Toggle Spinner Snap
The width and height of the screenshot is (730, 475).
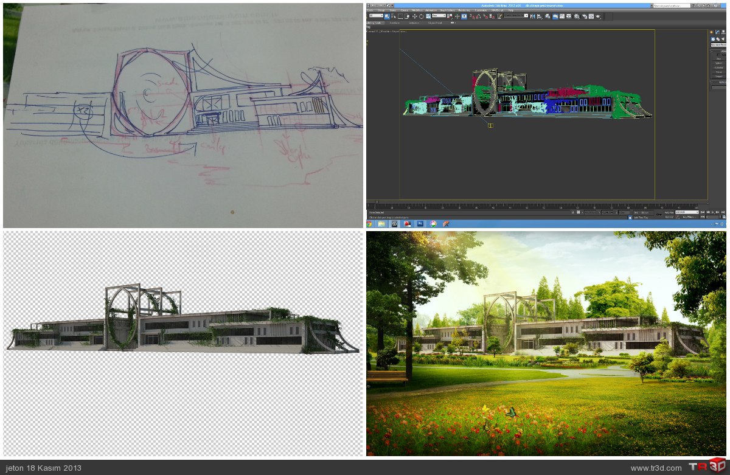click(492, 16)
